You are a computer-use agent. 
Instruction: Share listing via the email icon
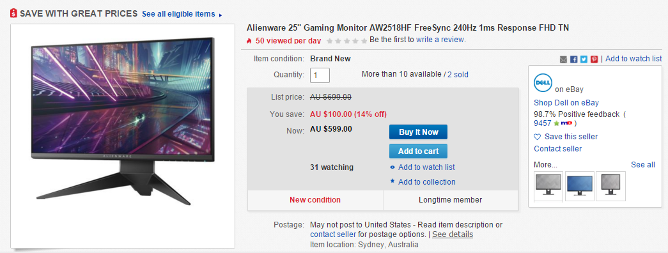[x=563, y=59]
